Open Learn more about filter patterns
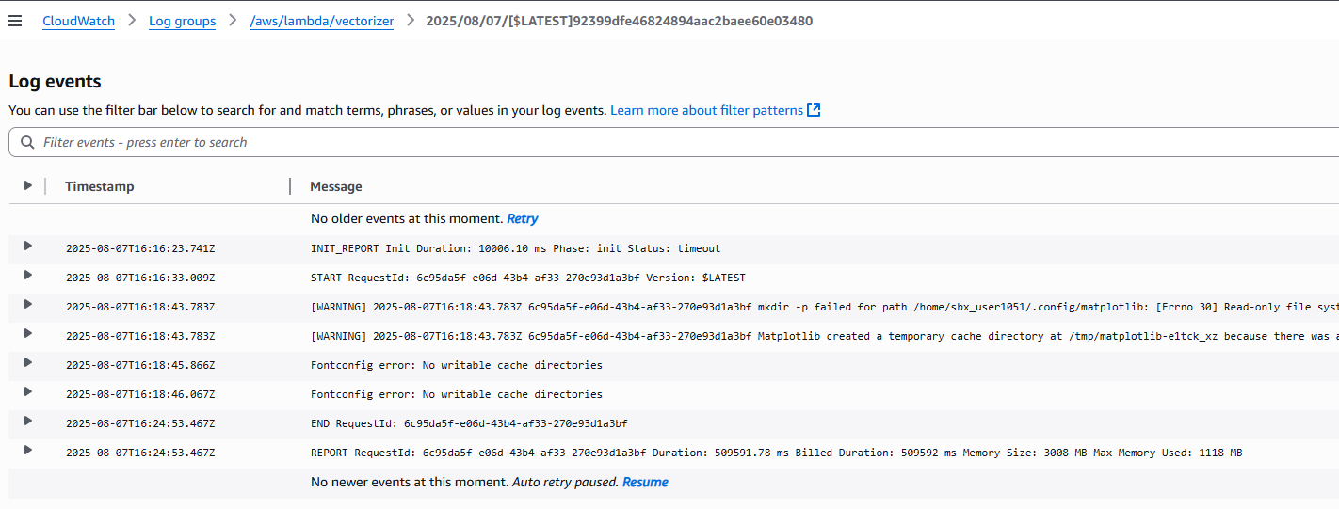Image resolution: width=1339 pixels, height=509 pixels. 706,110
